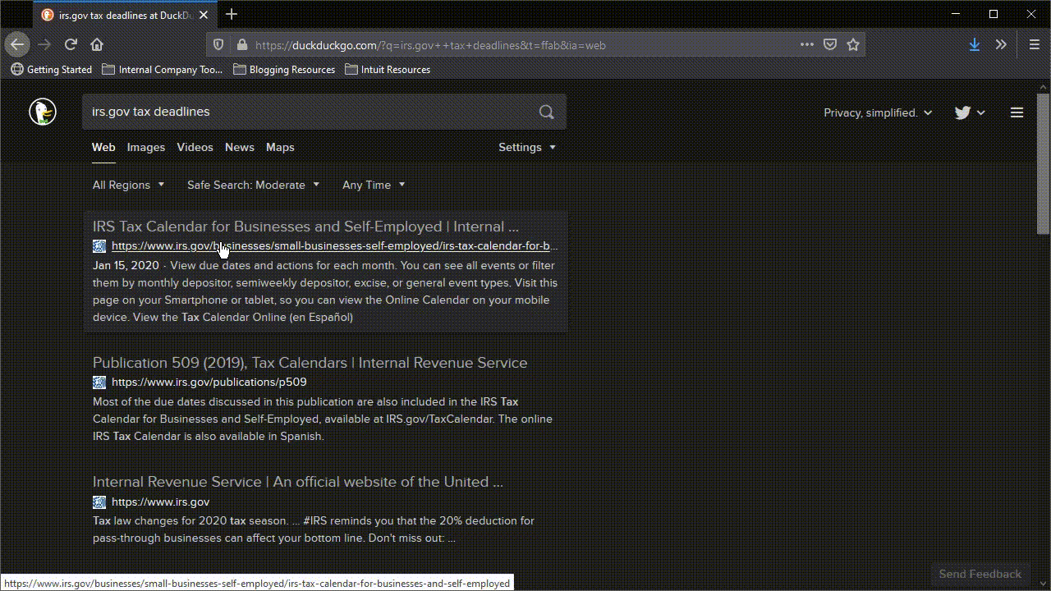Click the browser Back arrow button
Image resolution: width=1051 pixels, height=591 pixels.
(16, 44)
